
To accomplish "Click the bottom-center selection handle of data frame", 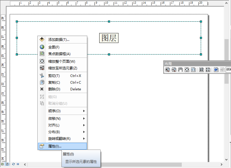I will tap(109, 55).
